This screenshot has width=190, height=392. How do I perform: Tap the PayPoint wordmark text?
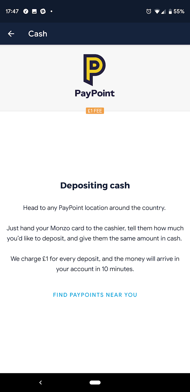pyautogui.click(x=95, y=93)
